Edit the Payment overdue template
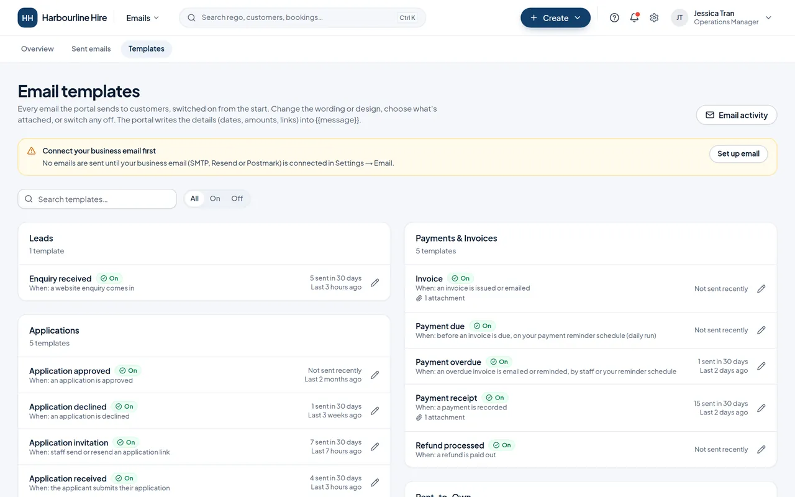 tap(761, 366)
